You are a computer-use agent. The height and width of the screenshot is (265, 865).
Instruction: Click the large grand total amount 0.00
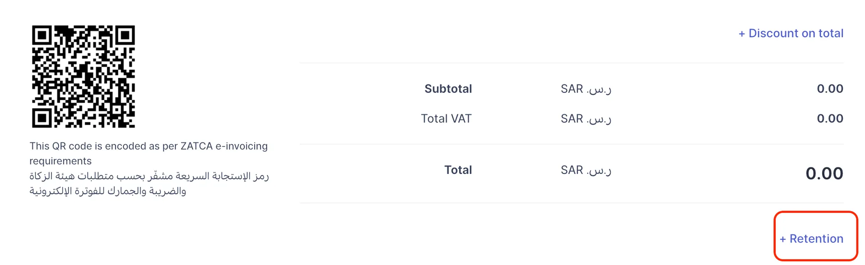point(824,173)
